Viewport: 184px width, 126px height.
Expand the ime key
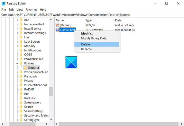click(x=17, y=20)
